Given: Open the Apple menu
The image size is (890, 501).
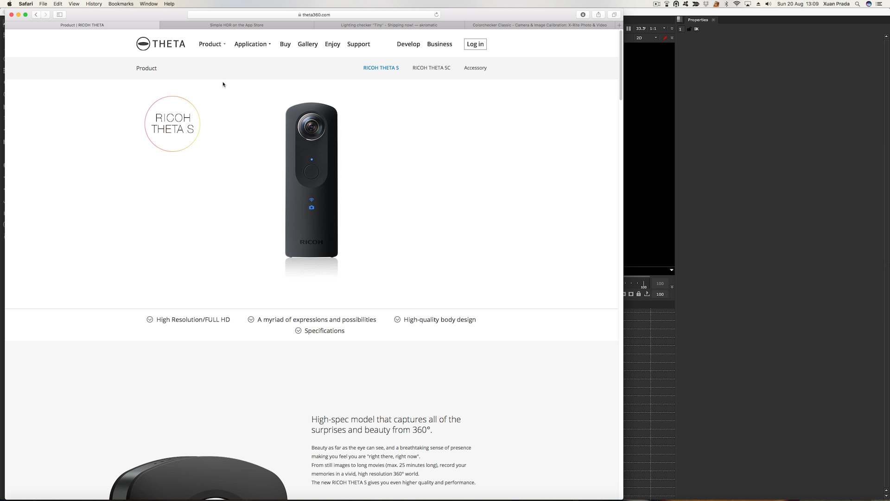Looking at the screenshot, I should click(x=9, y=4).
